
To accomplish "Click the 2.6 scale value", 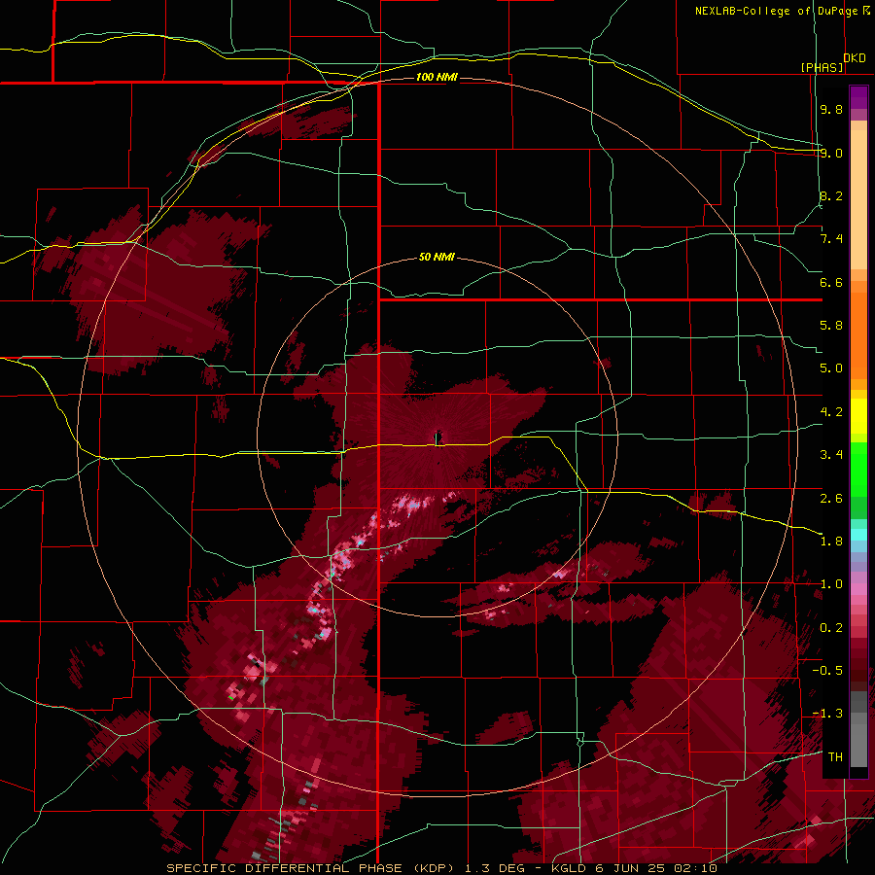I will coord(831,499).
